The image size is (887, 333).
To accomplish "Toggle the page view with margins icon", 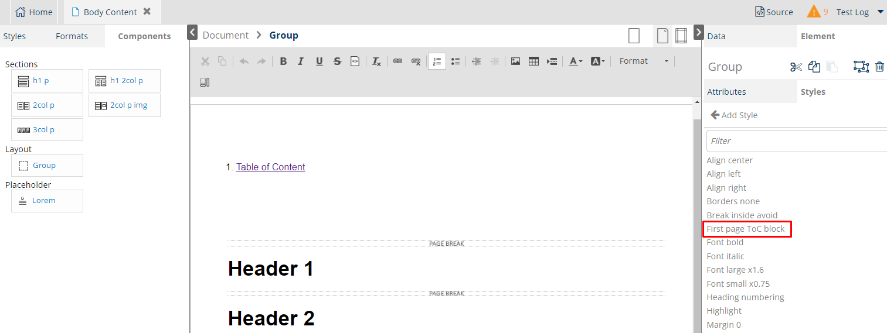I will [x=681, y=36].
